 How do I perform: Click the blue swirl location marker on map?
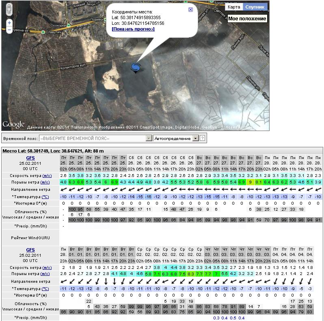click(x=136, y=68)
